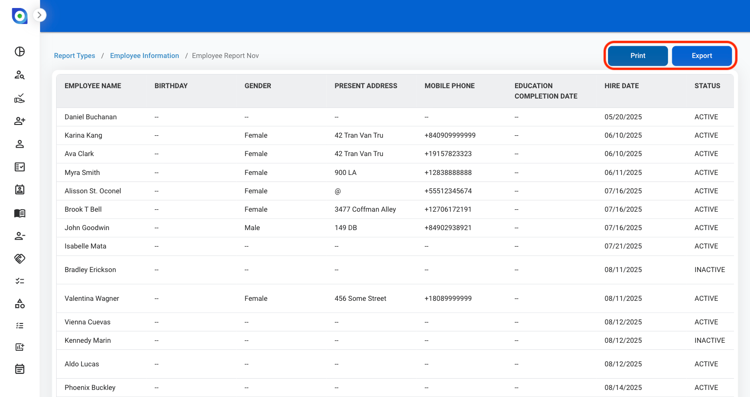Click phone number +12838888888
The image size is (750, 397).
click(x=448, y=173)
